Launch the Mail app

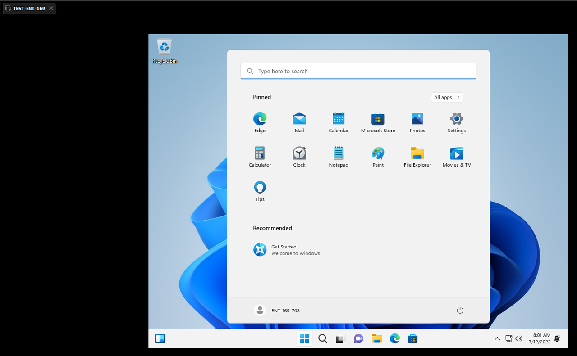pos(299,122)
